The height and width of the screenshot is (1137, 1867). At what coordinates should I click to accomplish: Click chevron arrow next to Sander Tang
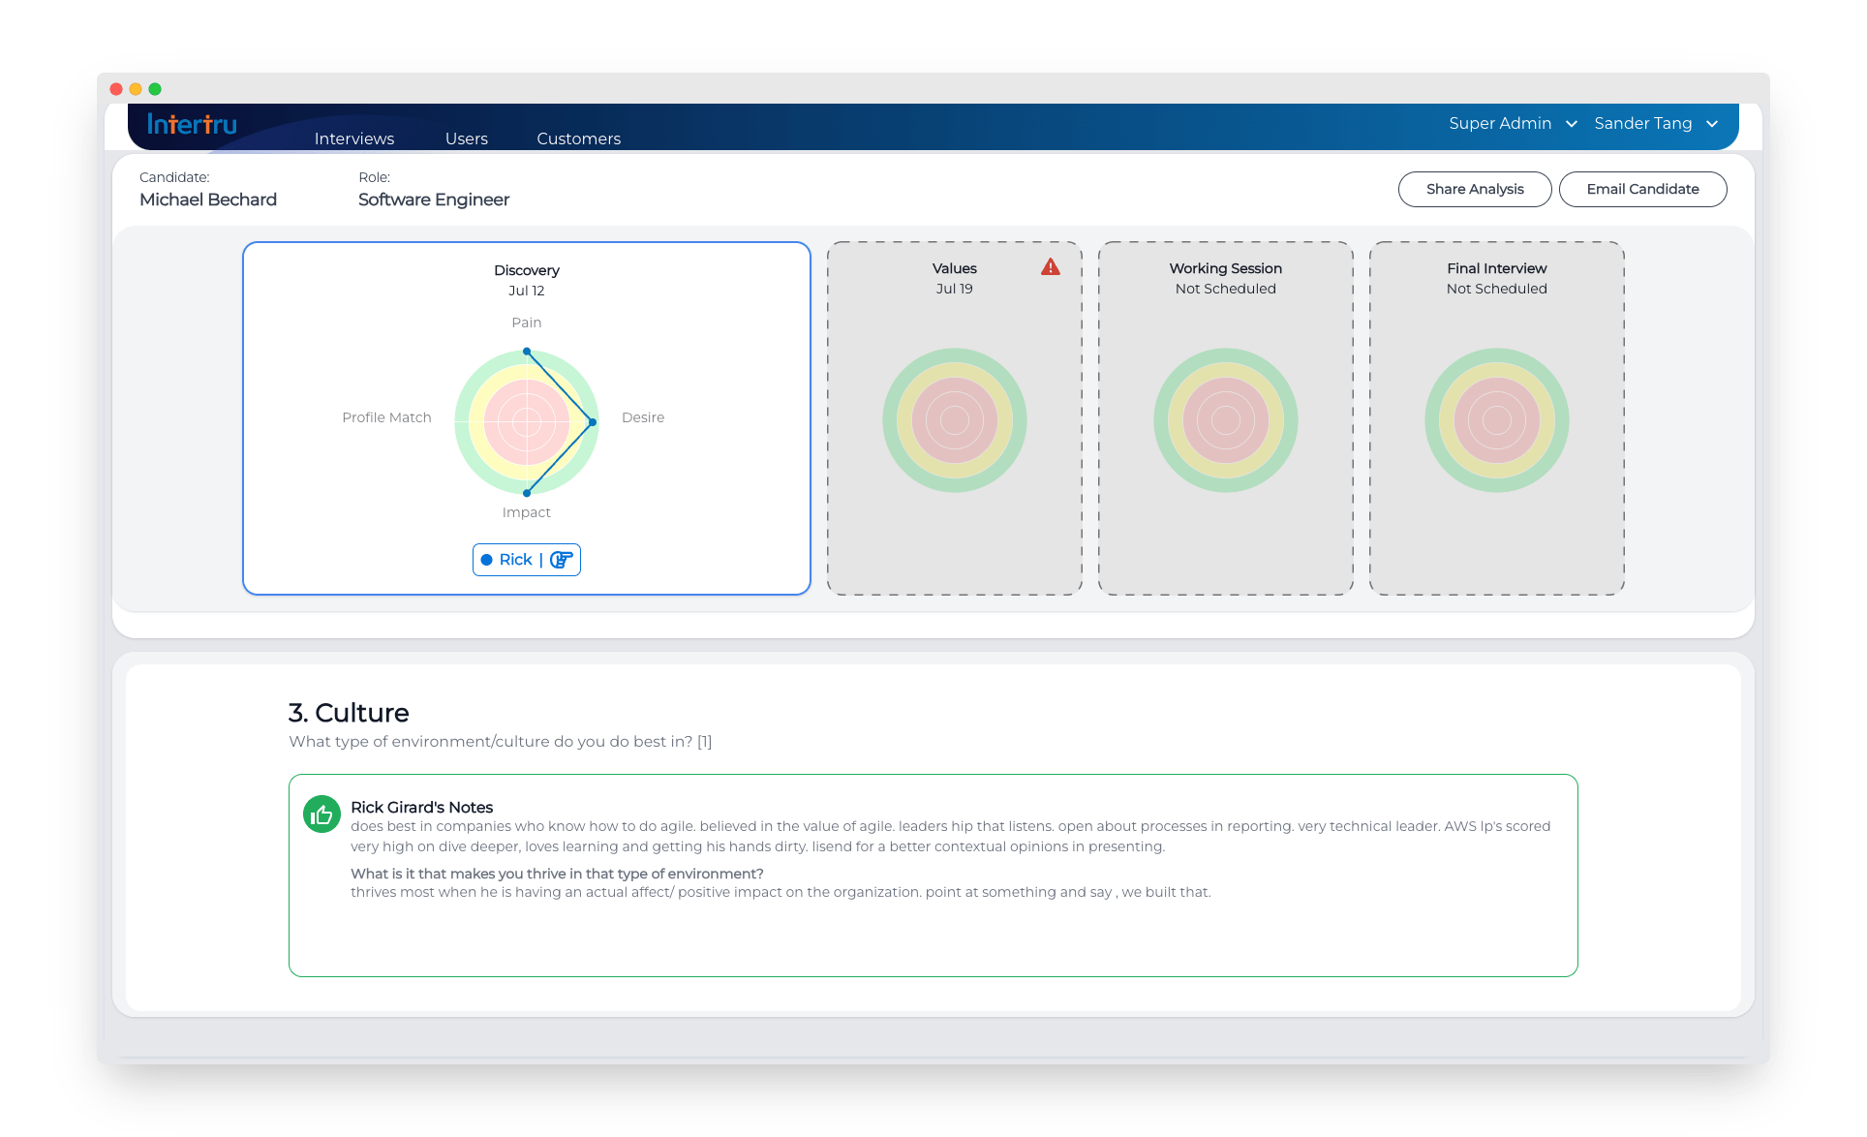[1712, 124]
